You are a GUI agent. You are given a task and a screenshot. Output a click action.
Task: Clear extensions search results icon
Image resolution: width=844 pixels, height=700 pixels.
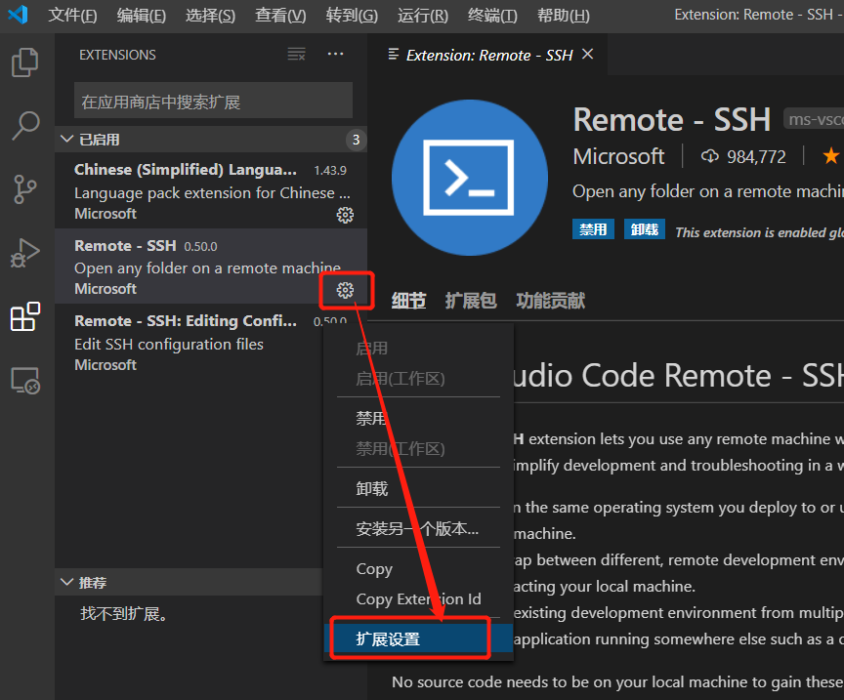tap(297, 54)
